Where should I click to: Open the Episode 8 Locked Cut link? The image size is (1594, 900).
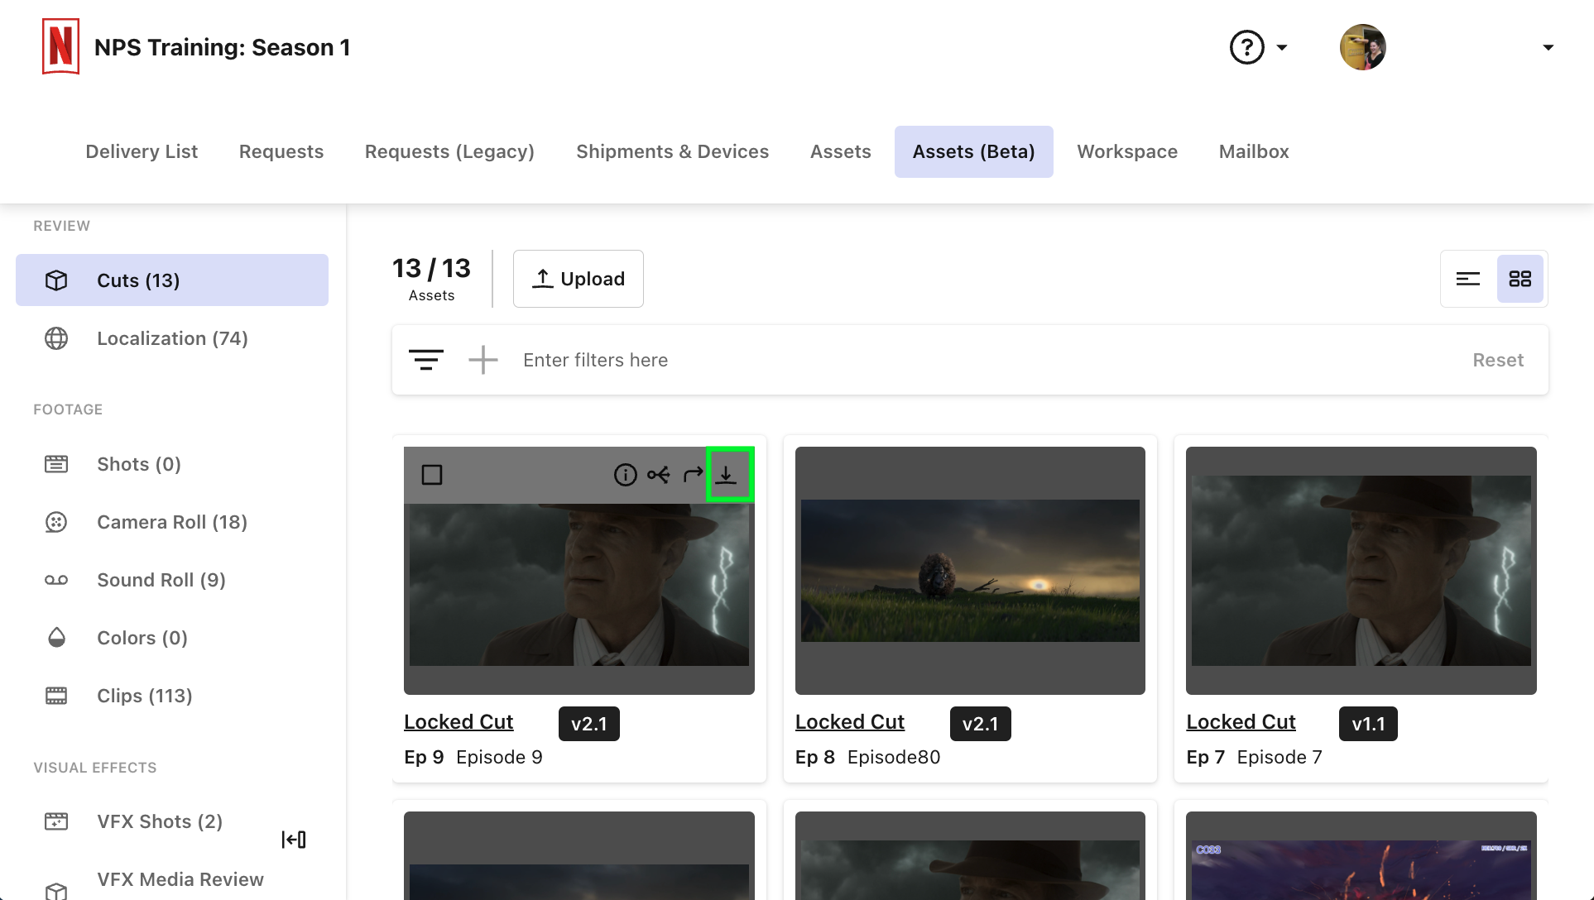point(849,721)
